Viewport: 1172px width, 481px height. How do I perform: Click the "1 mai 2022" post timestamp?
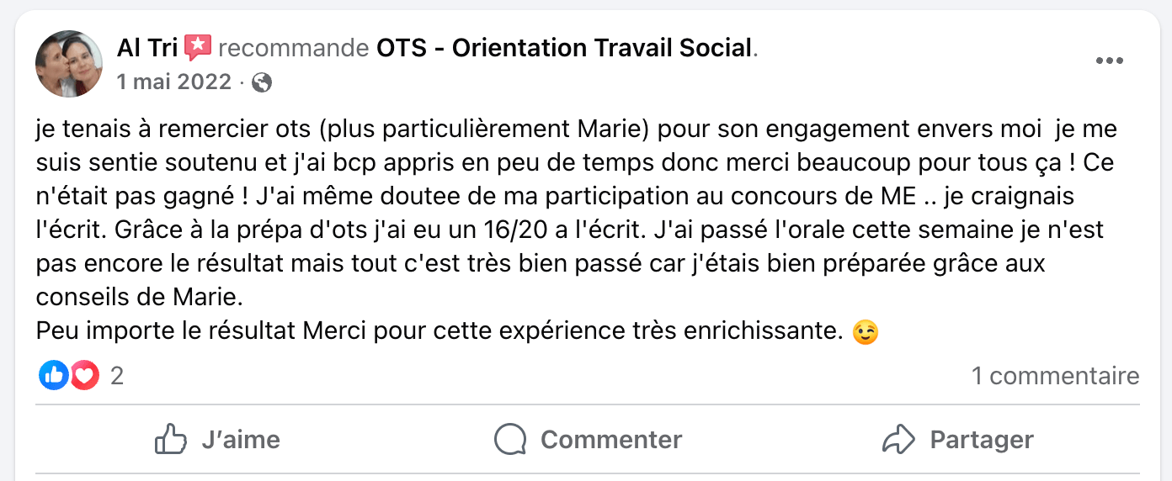pos(174,82)
